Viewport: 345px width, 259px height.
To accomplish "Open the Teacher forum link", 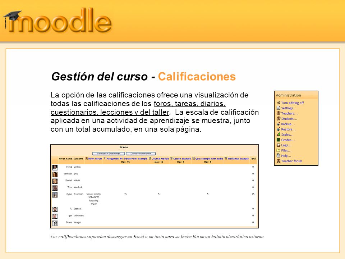I will pos(291,161).
